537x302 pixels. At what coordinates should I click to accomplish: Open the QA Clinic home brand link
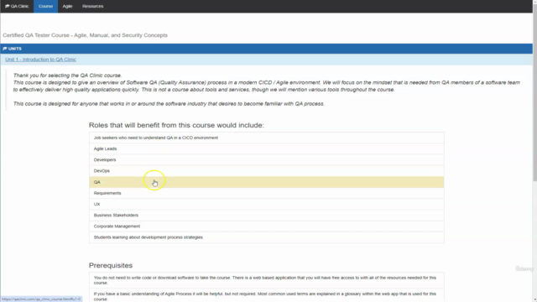point(17,6)
